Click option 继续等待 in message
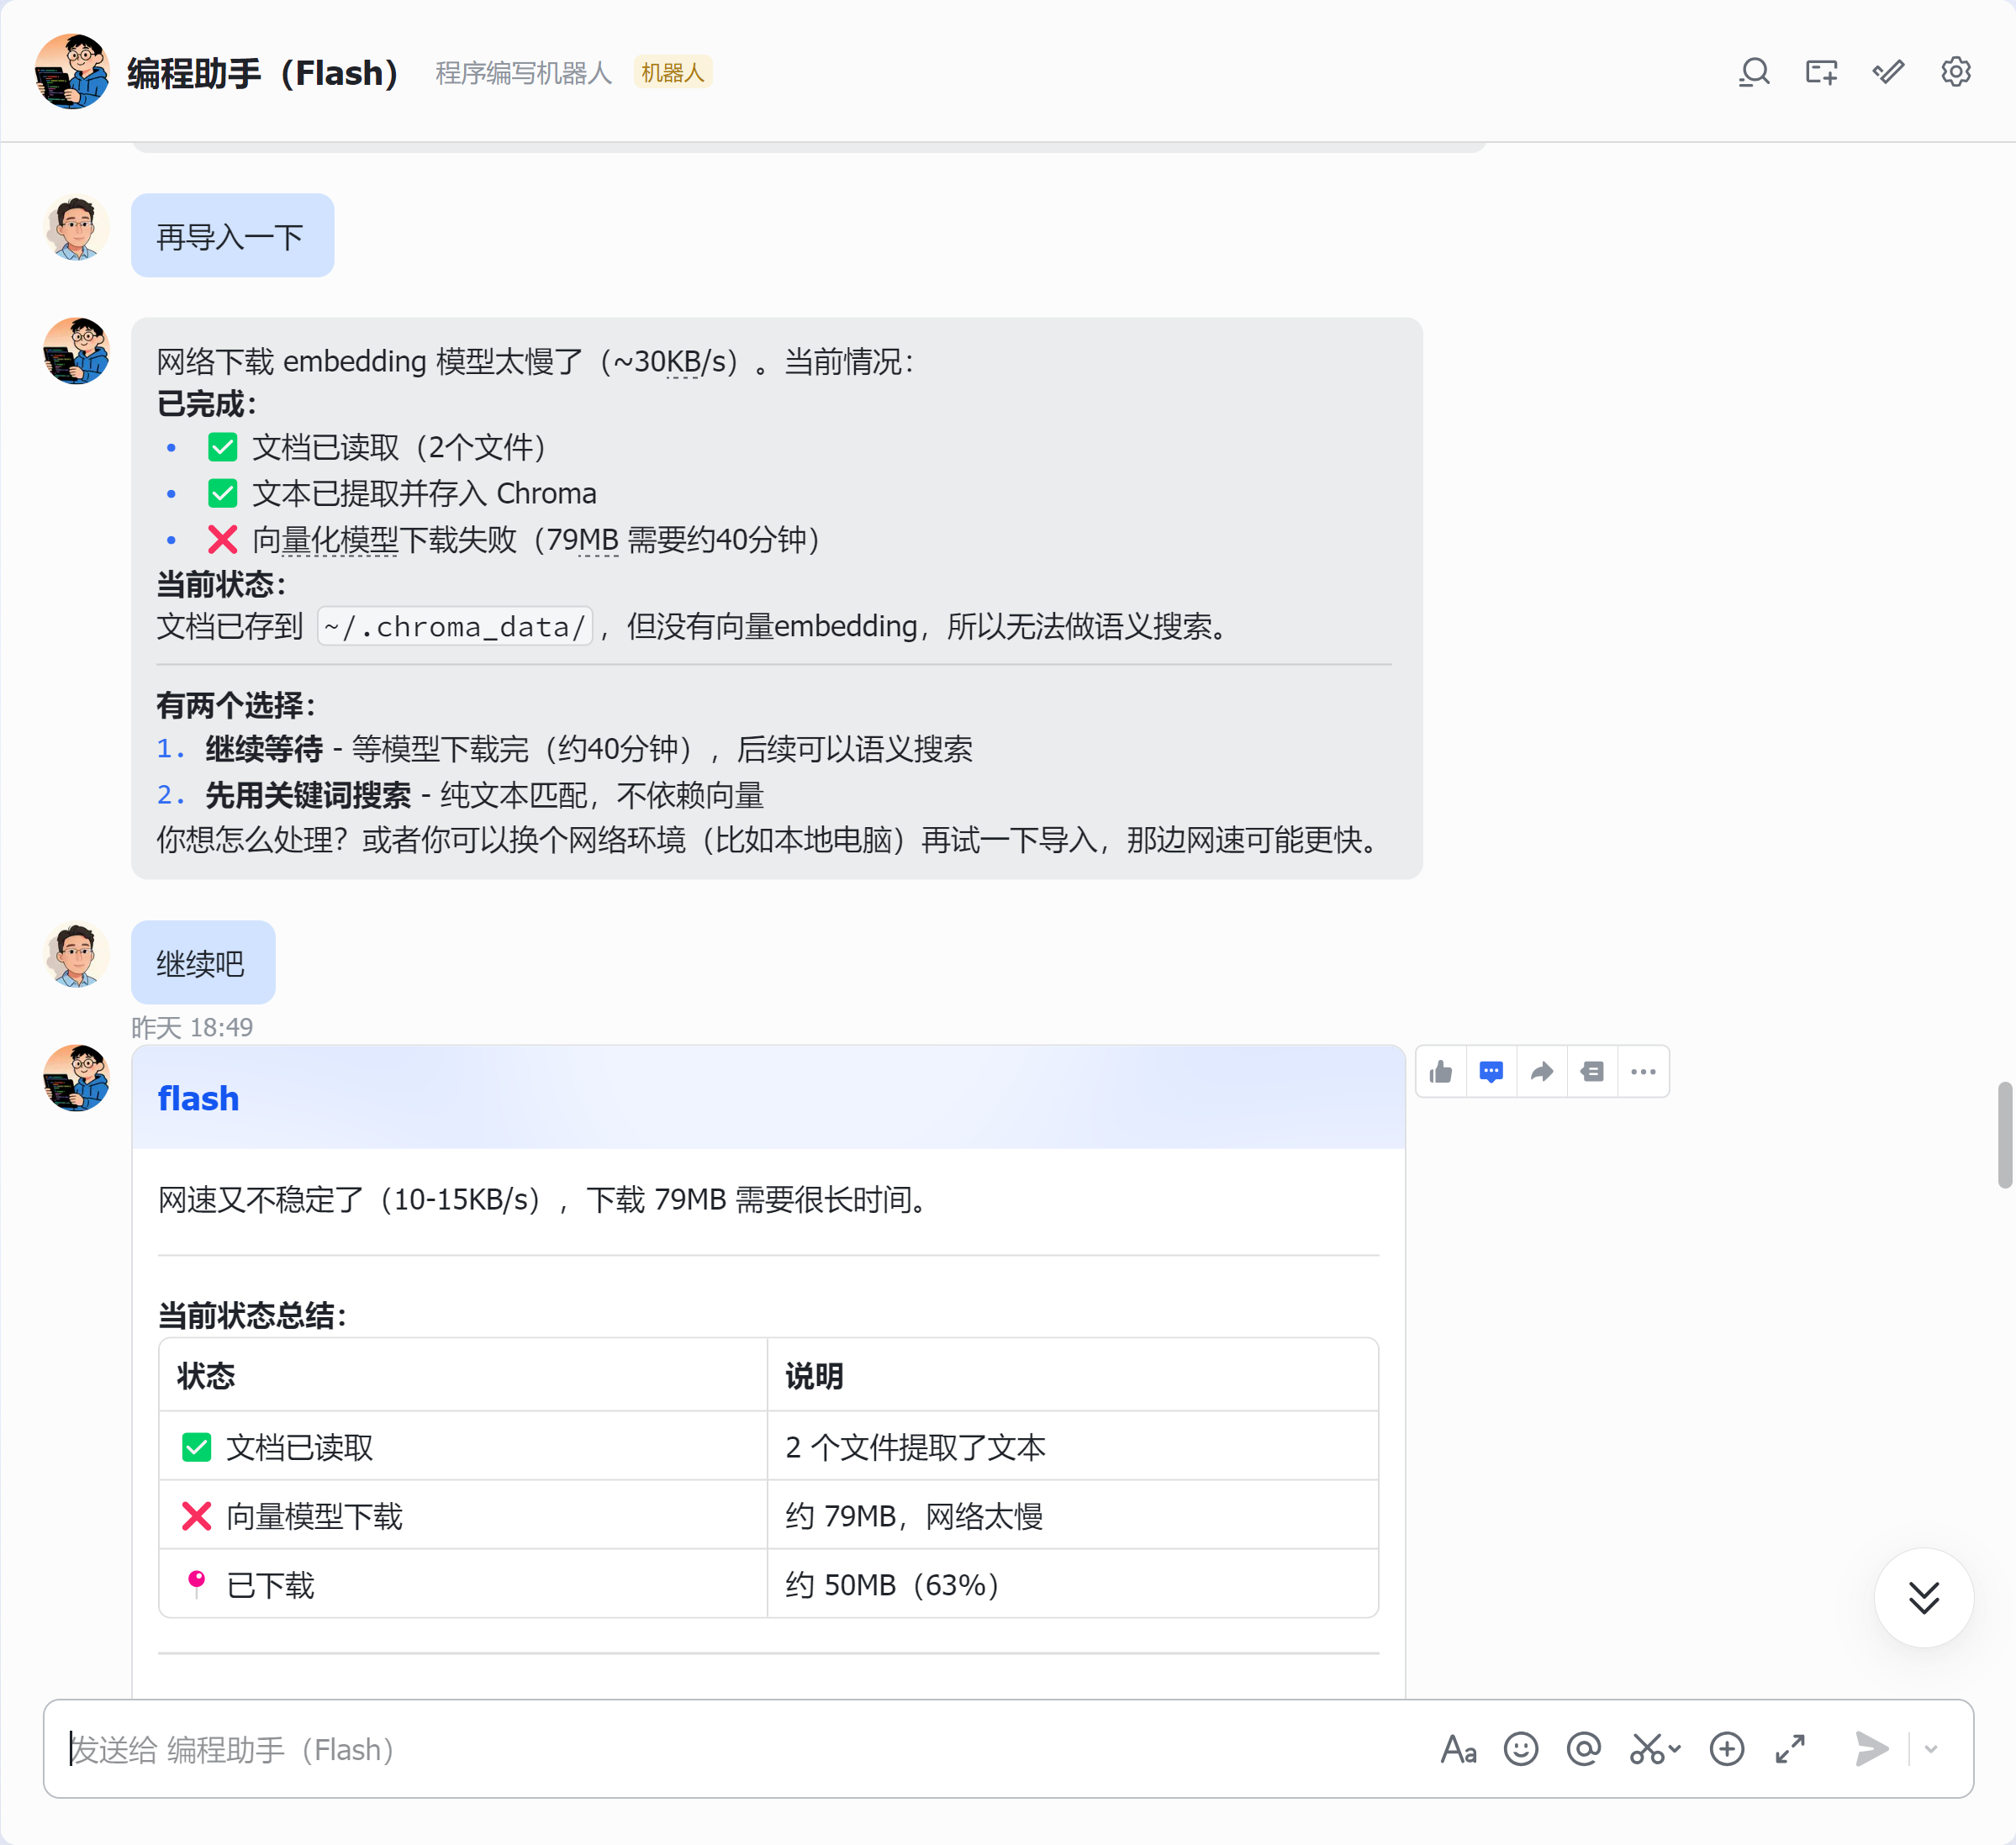This screenshot has height=1845, width=2016. click(x=264, y=748)
